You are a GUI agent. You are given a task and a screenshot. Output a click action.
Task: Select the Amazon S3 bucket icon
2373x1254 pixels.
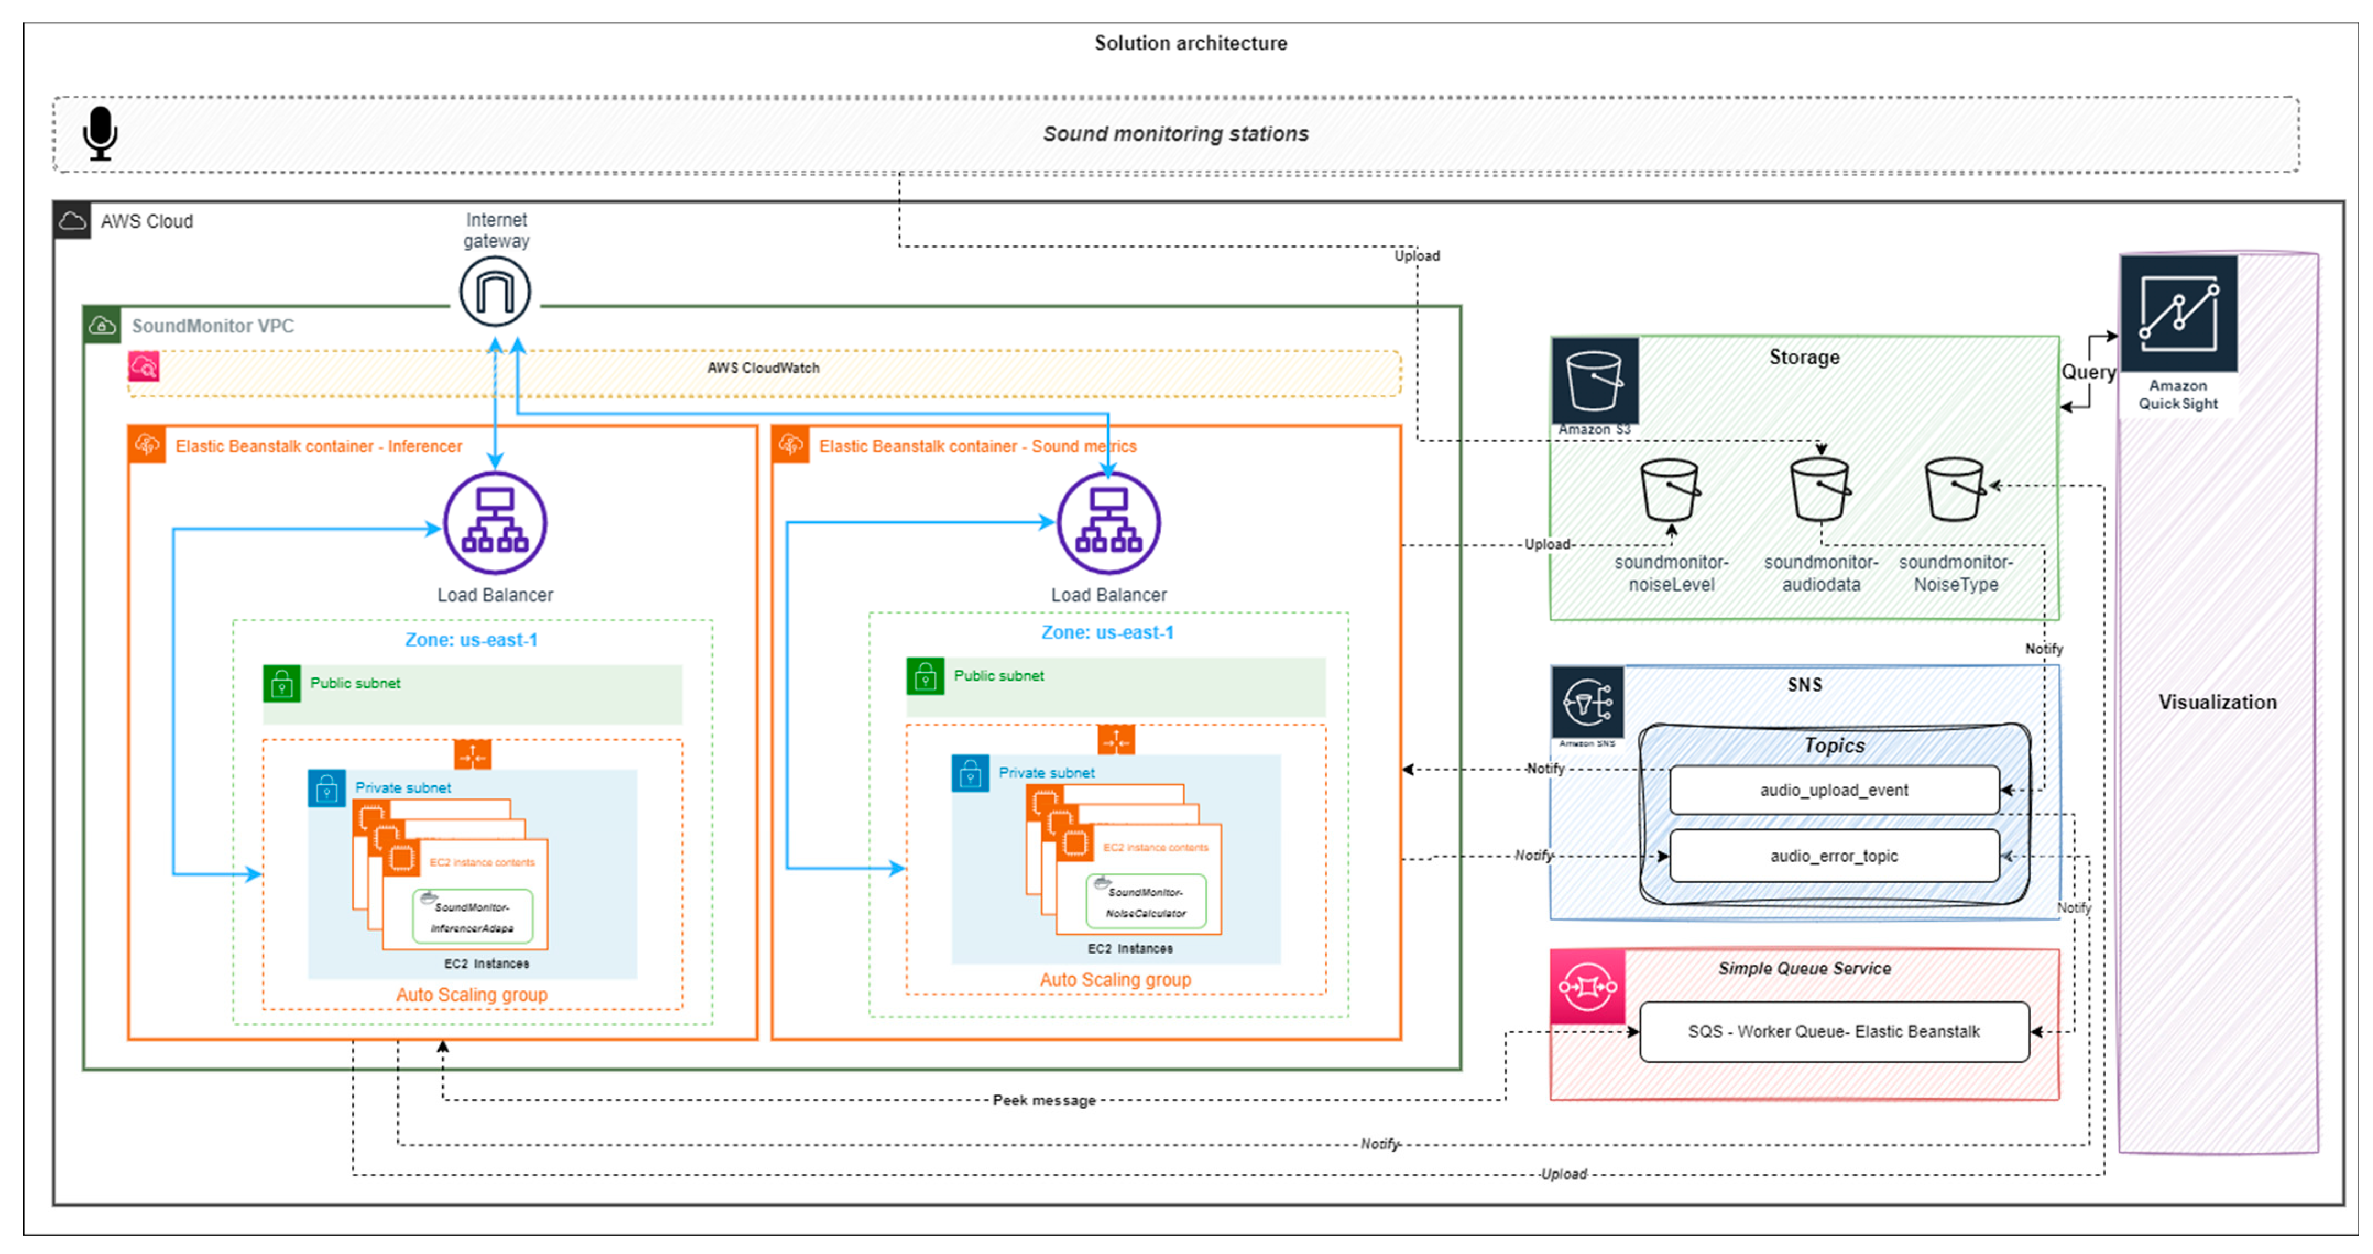[x=1595, y=381]
